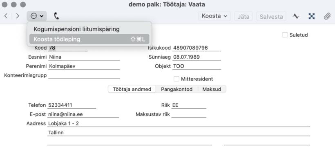
Task: Click the Aadress line Lobjaka 1 - 2
Action: [x=179, y=123]
